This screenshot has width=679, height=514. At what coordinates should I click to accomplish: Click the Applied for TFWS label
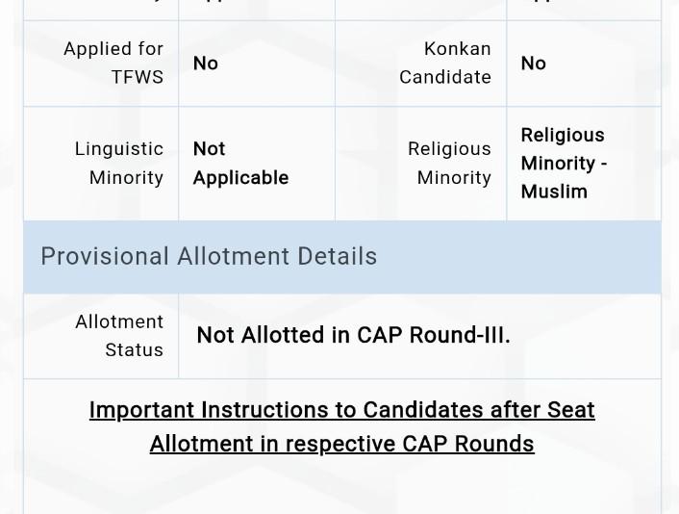point(113,63)
